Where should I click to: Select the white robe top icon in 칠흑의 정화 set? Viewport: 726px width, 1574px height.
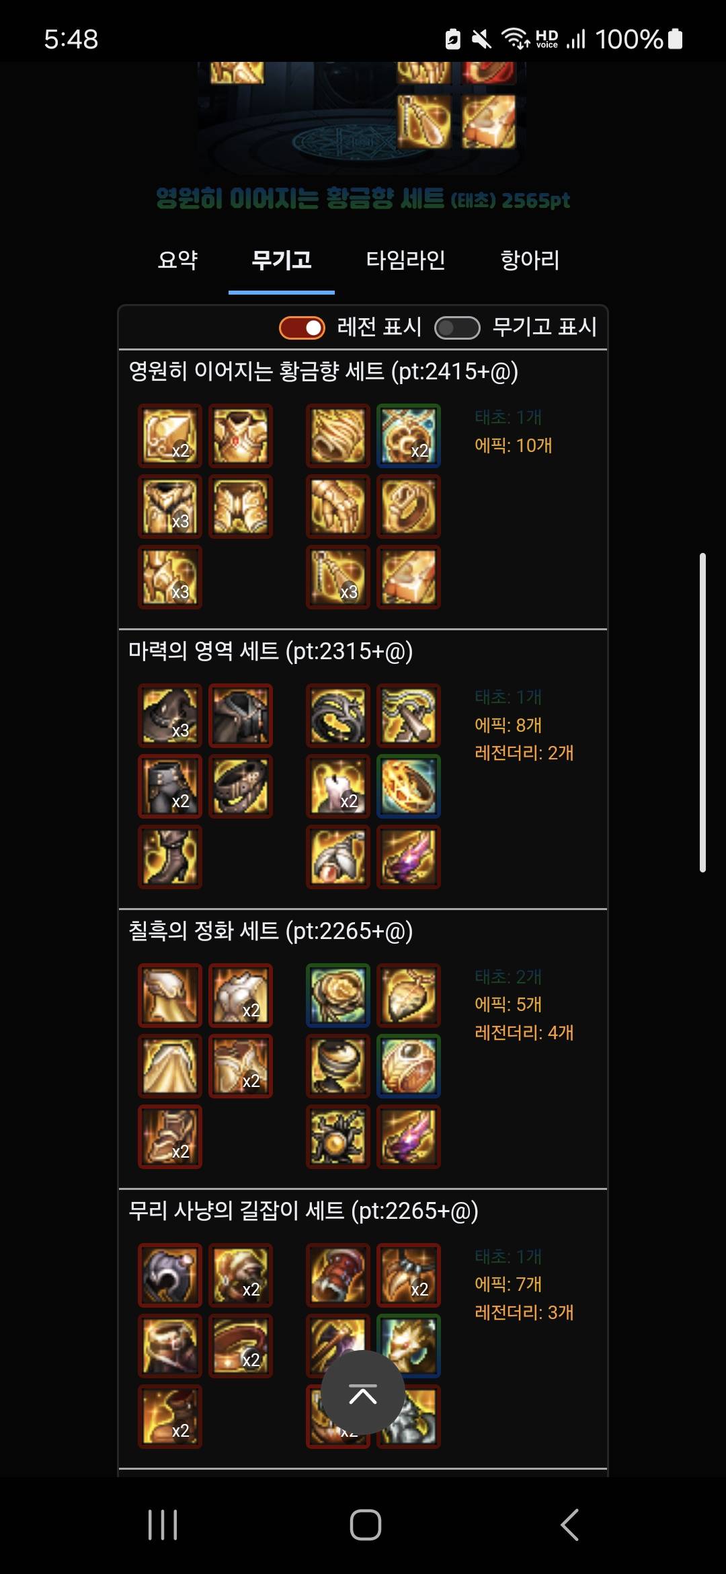[241, 996]
